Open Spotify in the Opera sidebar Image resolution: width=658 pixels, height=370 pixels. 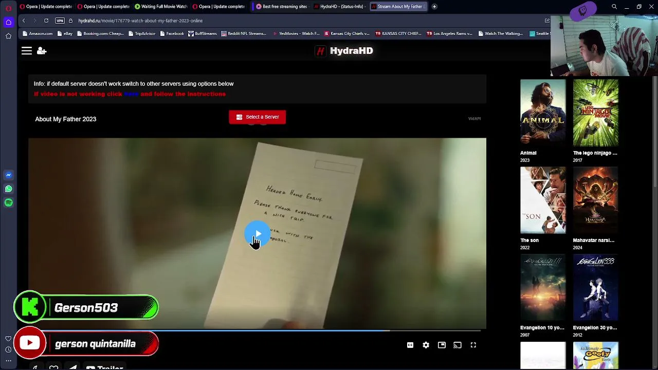pos(9,203)
